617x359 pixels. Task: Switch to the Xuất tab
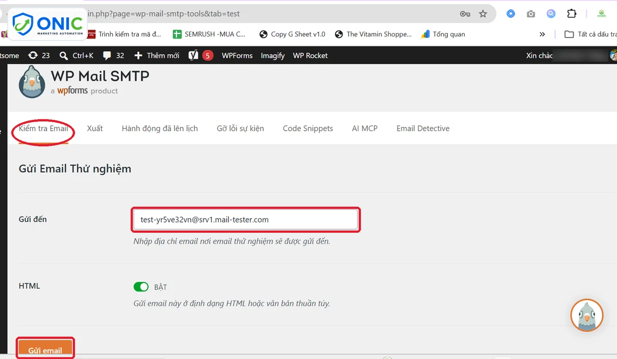click(x=95, y=128)
